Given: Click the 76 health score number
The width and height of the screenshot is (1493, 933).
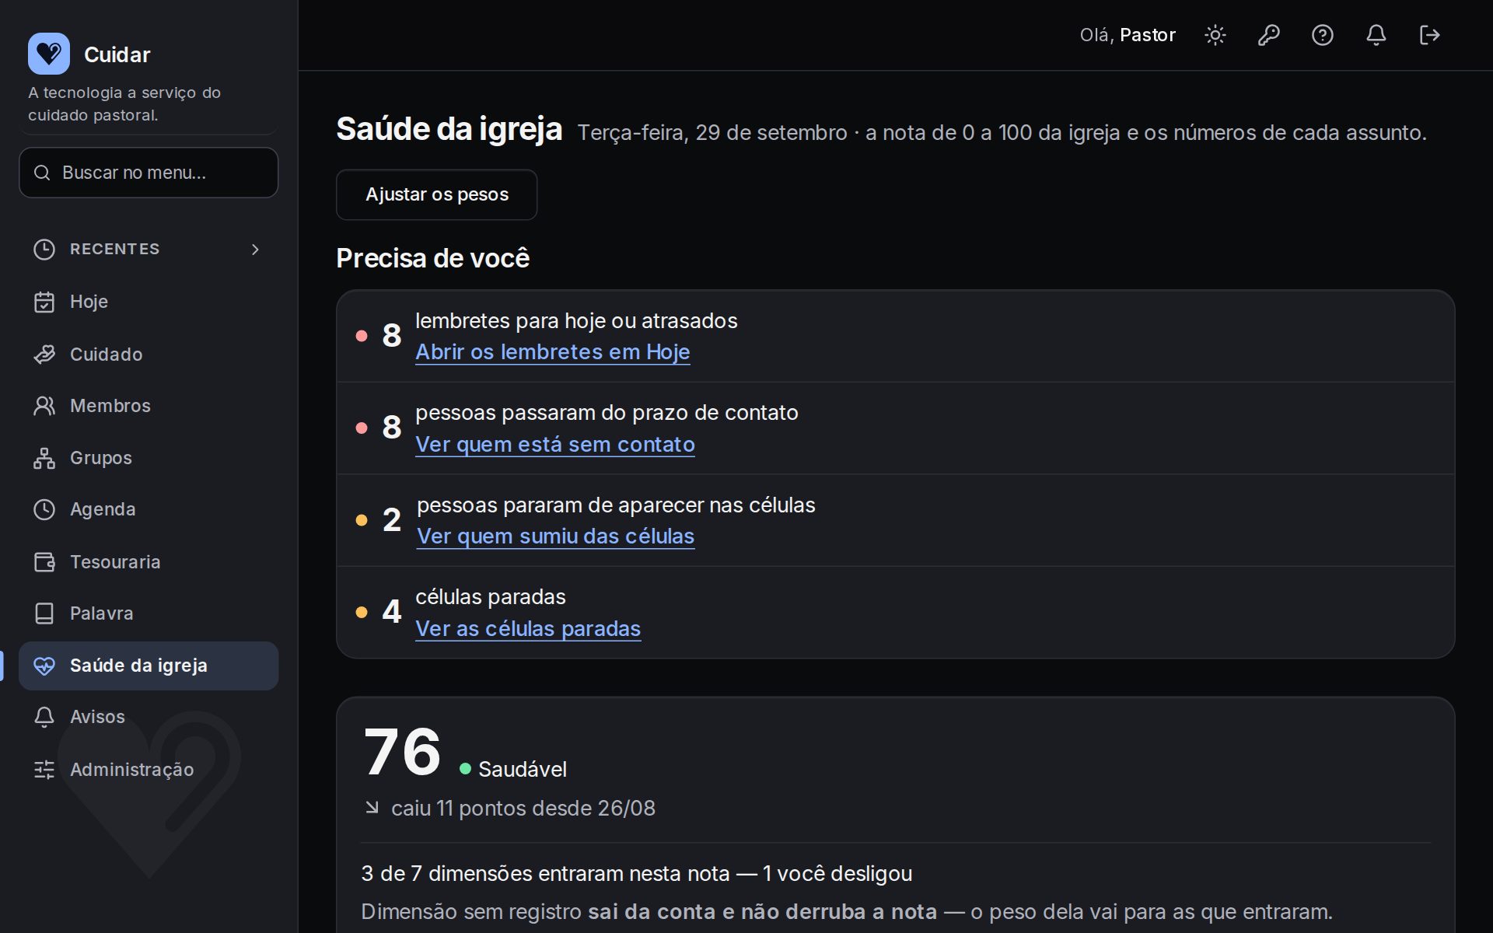Looking at the screenshot, I should coord(402,752).
